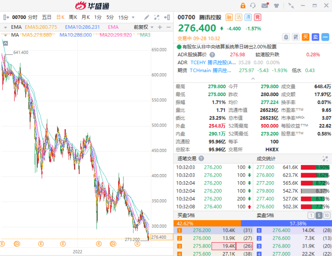Select 日K daily candlestick tab
The image size is (332, 256).
pos(61,17)
